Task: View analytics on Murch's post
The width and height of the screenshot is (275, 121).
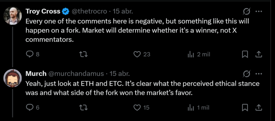Action: tap(191, 107)
